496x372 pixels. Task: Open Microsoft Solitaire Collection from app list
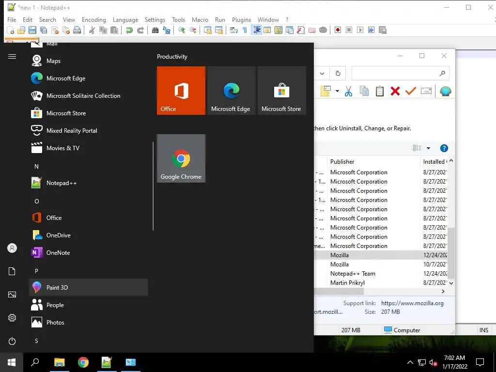89,95
